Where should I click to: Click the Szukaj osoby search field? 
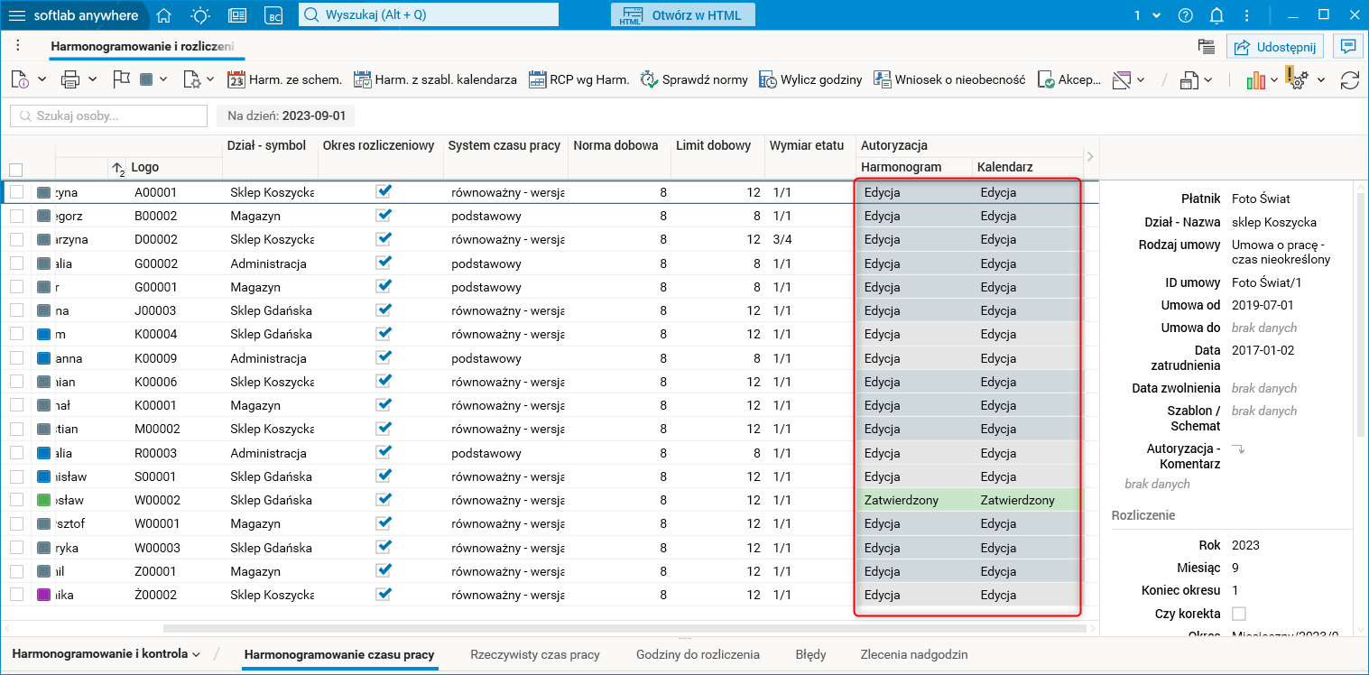109,116
